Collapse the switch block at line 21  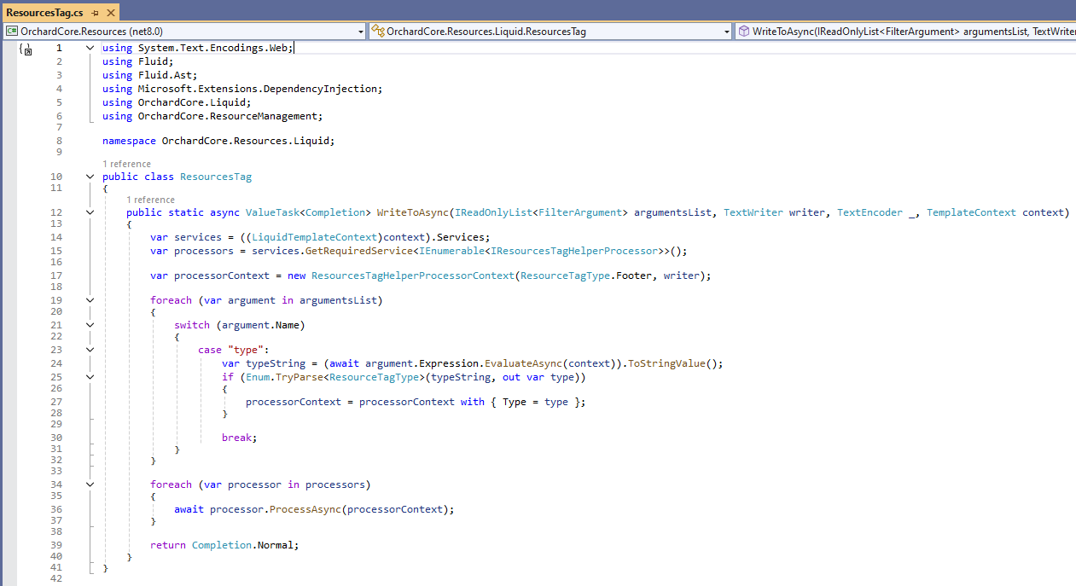[90, 325]
